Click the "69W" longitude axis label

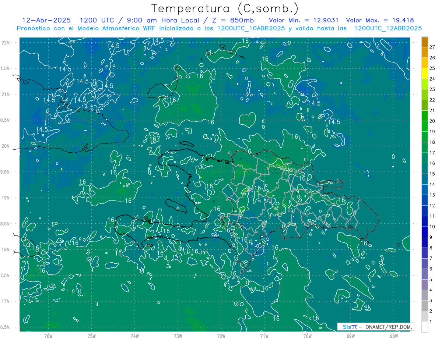pyautogui.click(x=351, y=336)
